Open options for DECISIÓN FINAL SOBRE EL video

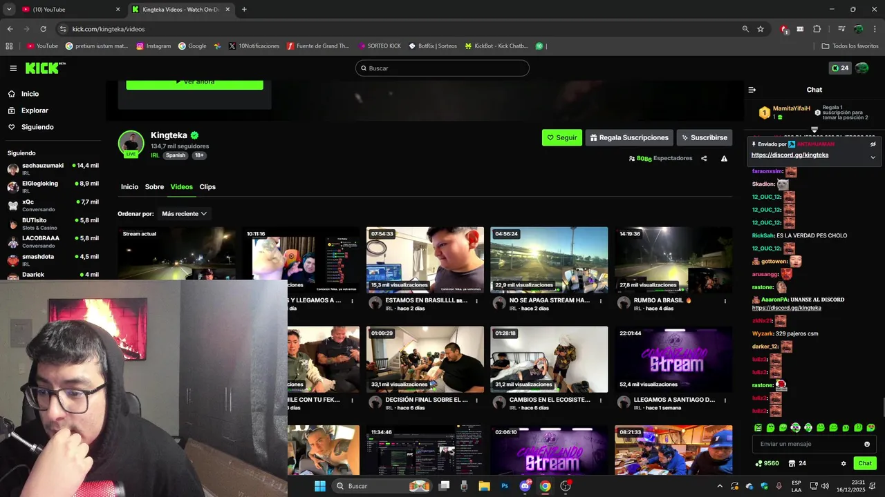tap(476, 400)
